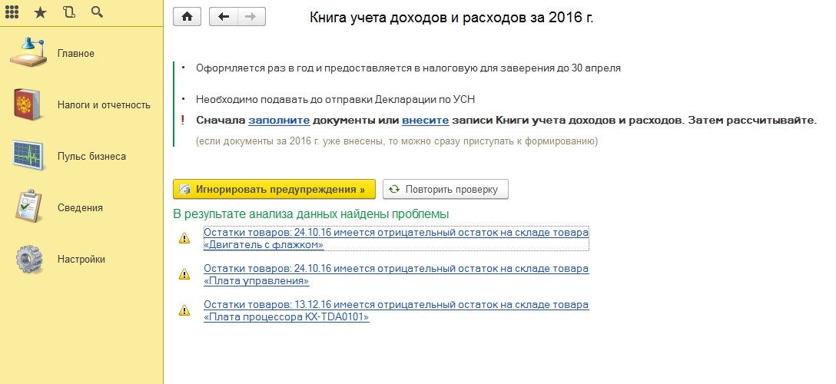Follow the внесите link

pos(424,121)
